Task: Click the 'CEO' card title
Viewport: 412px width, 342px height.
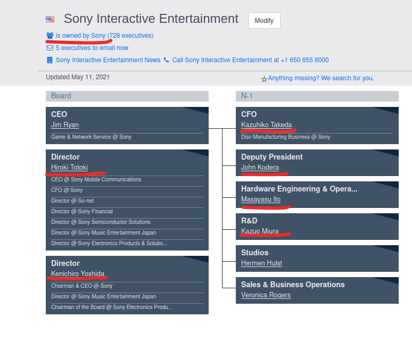Action: [x=59, y=114]
